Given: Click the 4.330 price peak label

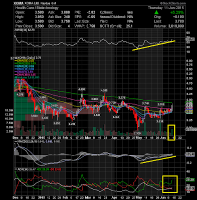Looking at the screenshot, I should click(x=82, y=89).
